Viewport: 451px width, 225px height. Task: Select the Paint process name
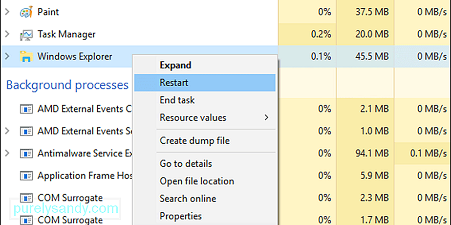tap(48, 12)
